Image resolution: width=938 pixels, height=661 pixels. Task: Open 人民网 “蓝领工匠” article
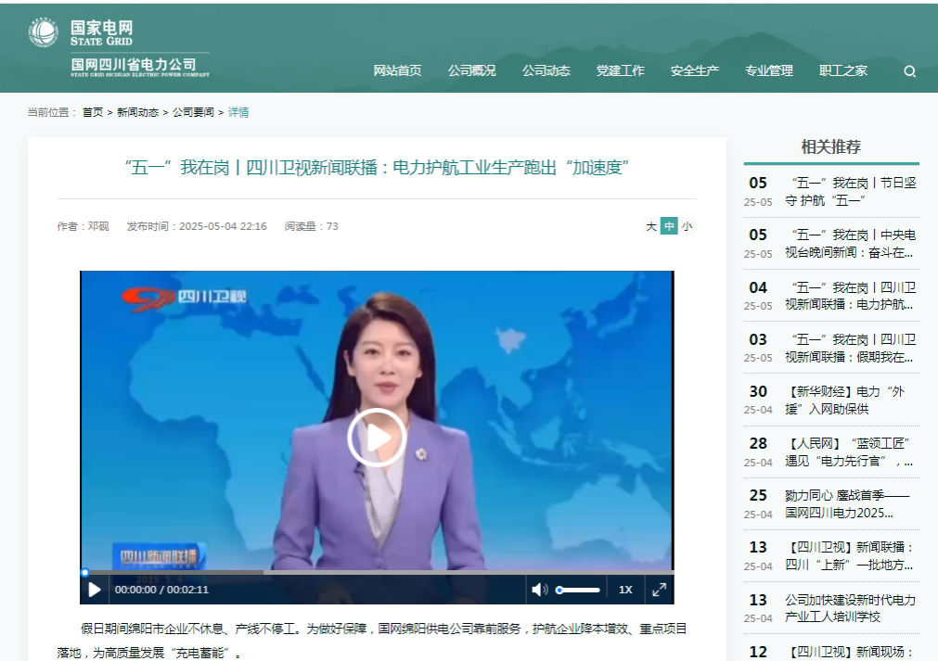click(x=850, y=451)
